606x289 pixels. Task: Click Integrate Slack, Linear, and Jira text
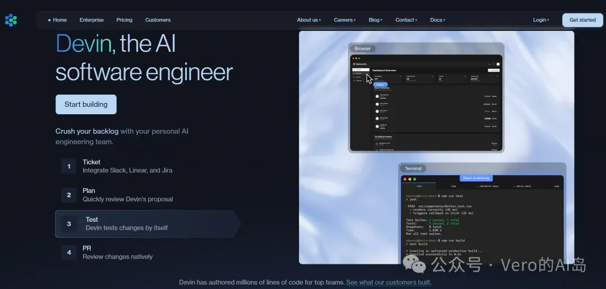click(x=127, y=170)
